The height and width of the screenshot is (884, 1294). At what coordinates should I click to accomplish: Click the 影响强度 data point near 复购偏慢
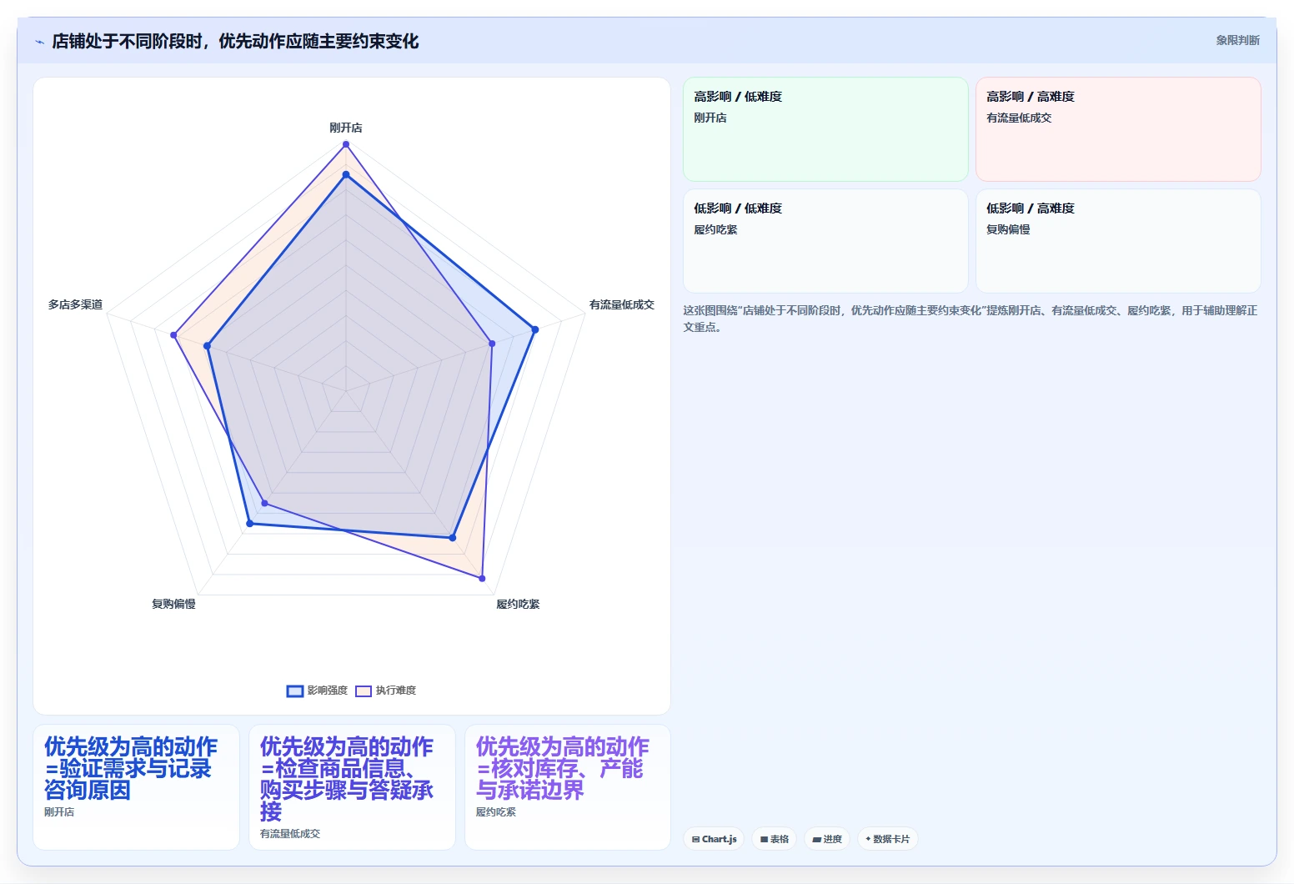point(249,524)
